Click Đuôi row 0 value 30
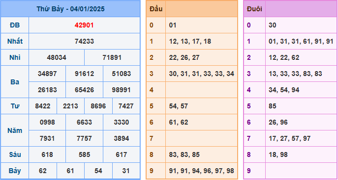 point(273,26)
